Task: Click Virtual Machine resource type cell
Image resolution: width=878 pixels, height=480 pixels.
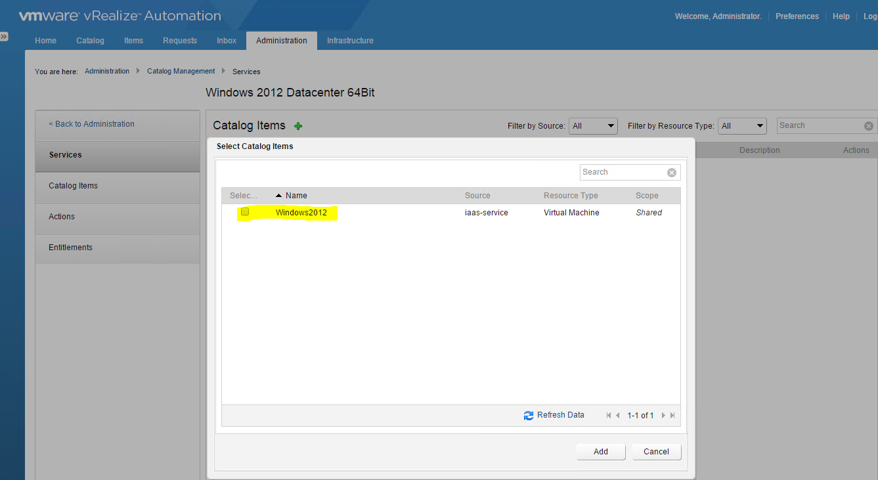Action: (571, 213)
